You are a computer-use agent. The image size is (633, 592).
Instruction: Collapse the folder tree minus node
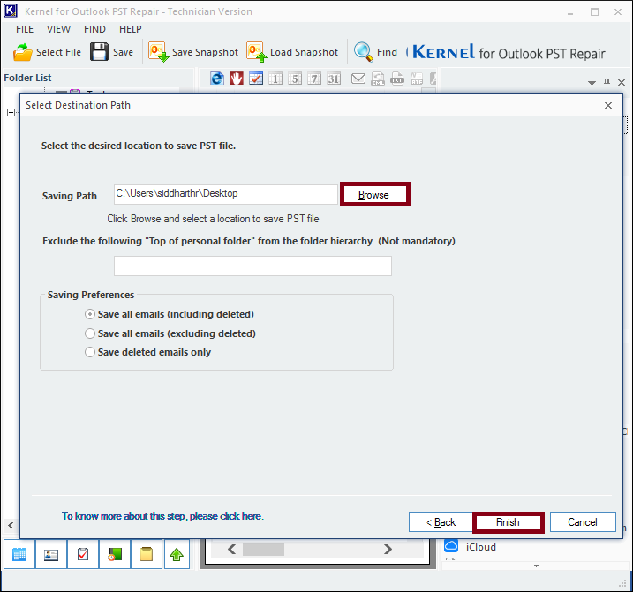11,113
